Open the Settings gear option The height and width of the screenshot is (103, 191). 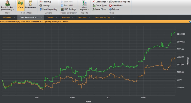click(44, 5)
